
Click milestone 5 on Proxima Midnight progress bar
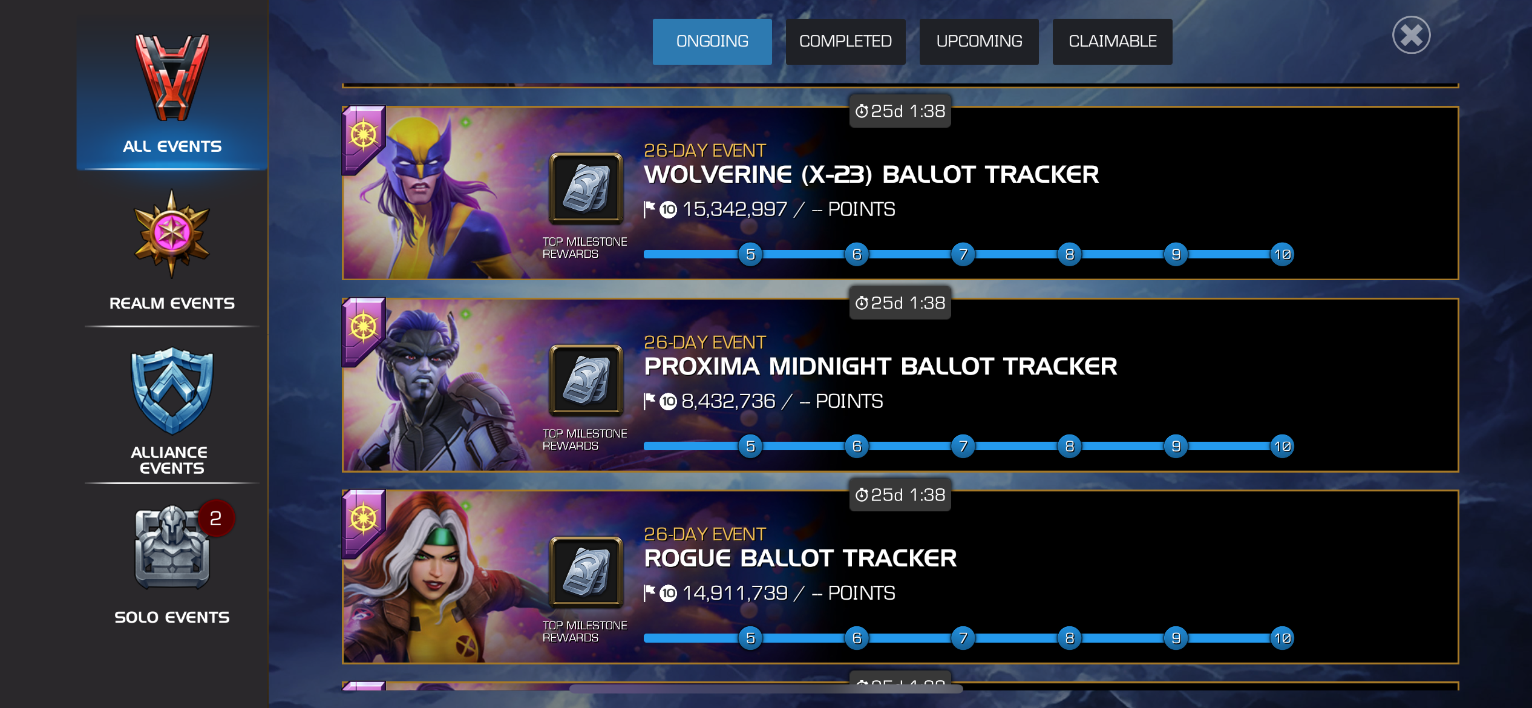point(750,446)
